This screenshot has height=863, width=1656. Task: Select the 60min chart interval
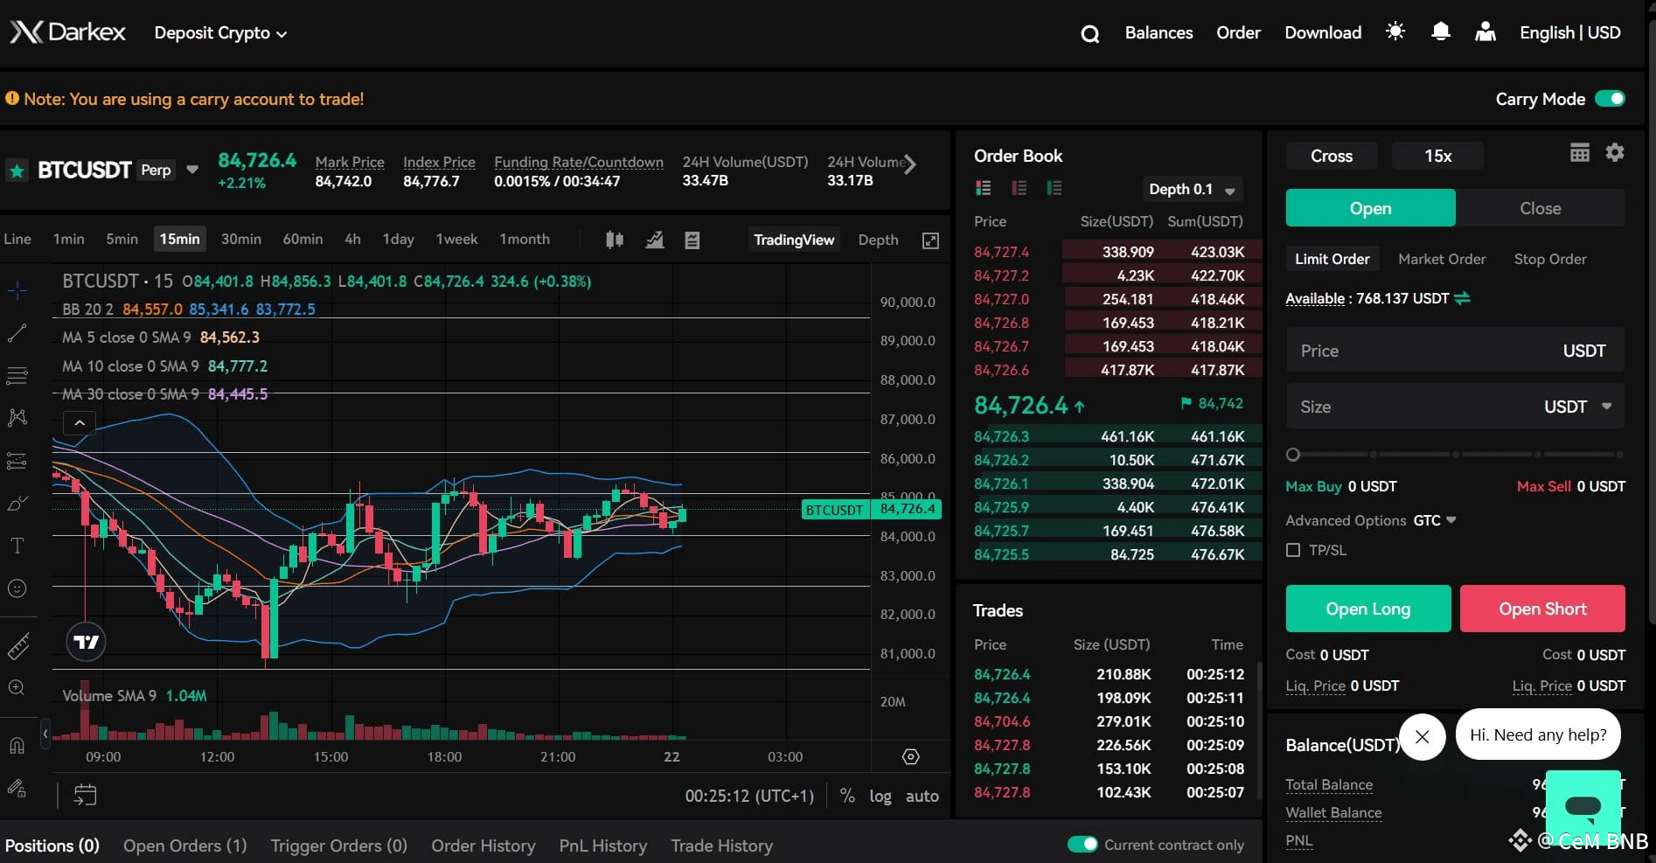303,239
